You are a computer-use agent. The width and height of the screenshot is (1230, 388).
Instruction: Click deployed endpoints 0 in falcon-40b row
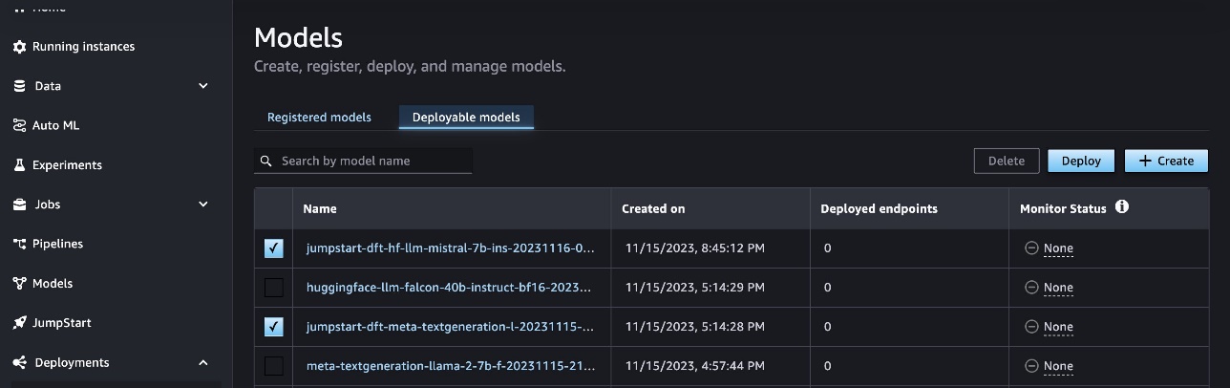827,287
